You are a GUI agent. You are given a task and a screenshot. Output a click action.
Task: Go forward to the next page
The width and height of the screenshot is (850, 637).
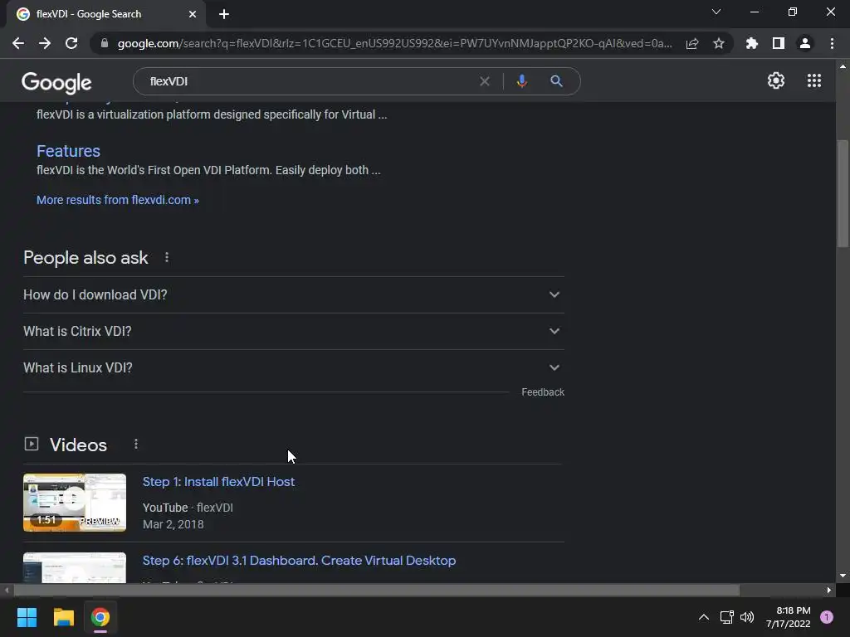pos(45,43)
